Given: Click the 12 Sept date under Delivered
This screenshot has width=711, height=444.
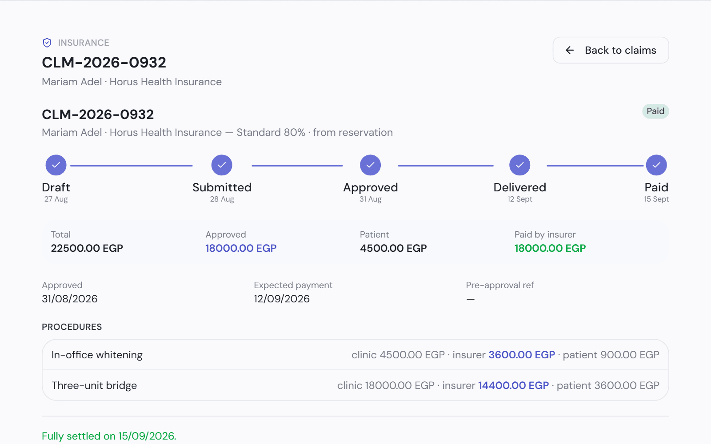Looking at the screenshot, I should 520,199.
